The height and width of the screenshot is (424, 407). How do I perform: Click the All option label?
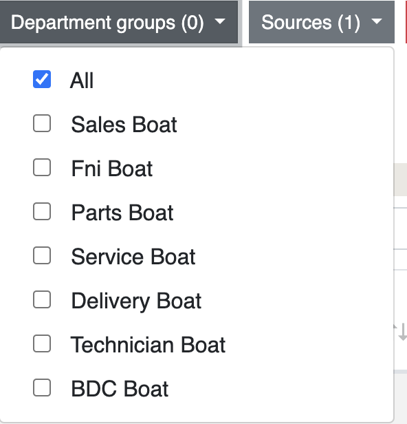click(82, 81)
